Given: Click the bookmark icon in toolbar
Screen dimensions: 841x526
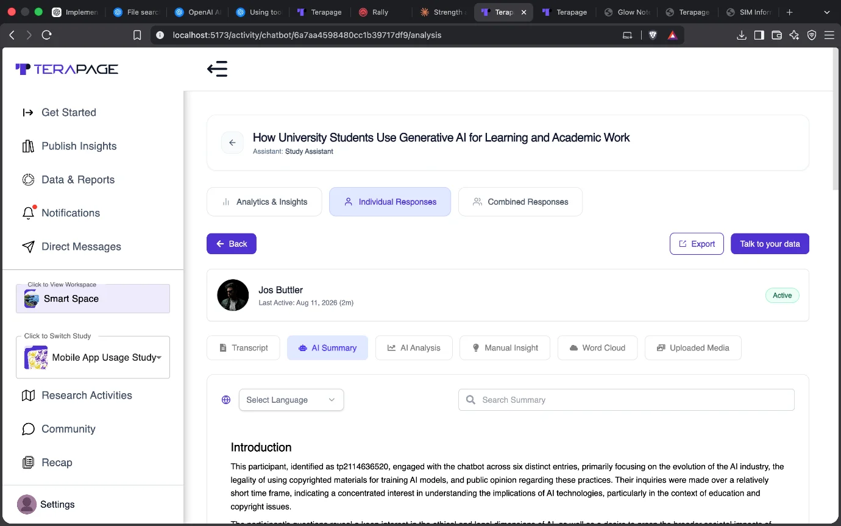Looking at the screenshot, I should tap(137, 35).
